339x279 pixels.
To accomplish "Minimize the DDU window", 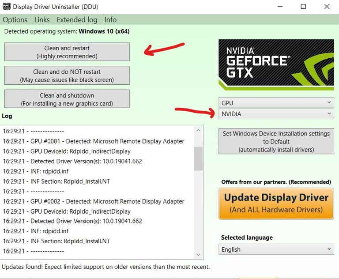I will (280, 7).
